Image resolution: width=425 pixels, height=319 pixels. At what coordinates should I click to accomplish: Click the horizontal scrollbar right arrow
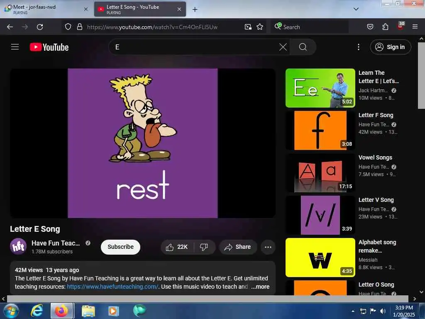(415, 299)
